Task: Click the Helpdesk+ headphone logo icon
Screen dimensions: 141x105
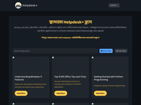Action: 18,5
